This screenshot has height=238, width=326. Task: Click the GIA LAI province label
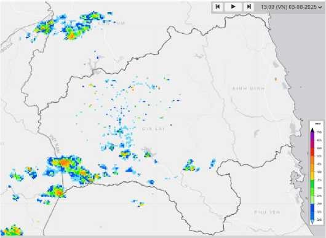tap(154, 129)
